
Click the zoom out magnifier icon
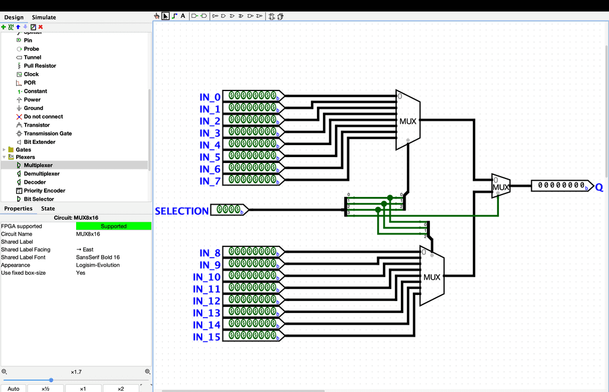(x=4, y=372)
